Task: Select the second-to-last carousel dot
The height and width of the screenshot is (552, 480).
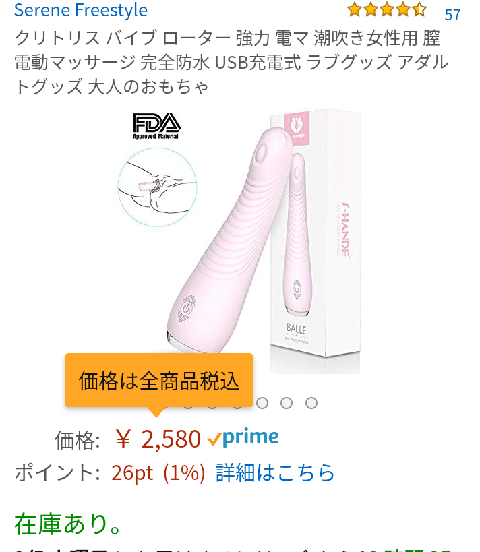Action: [x=287, y=403]
